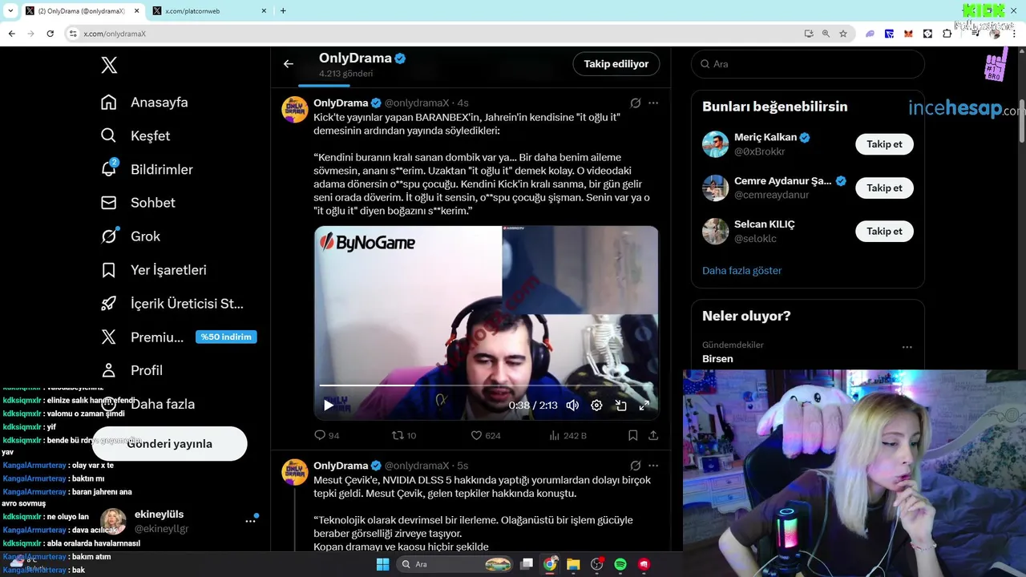
Task: Open the Windows Start menu
Action: pyautogui.click(x=382, y=564)
